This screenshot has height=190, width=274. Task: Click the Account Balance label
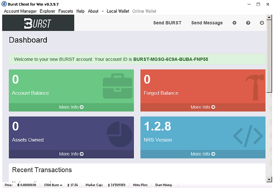tap(30, 93)
